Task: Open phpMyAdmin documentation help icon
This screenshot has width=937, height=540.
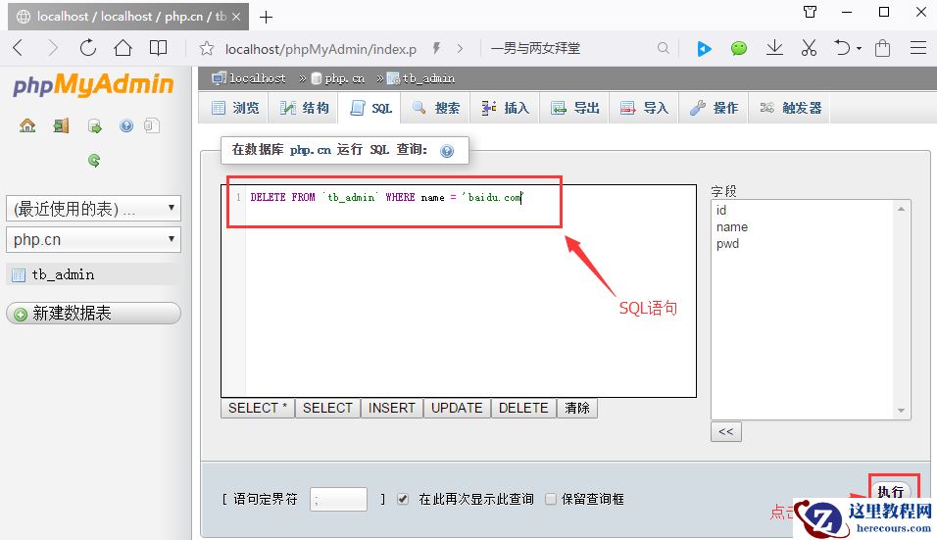Action: point(126,125)
